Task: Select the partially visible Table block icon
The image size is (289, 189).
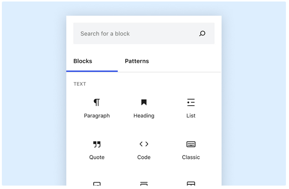Action: (x=191, y=183)
